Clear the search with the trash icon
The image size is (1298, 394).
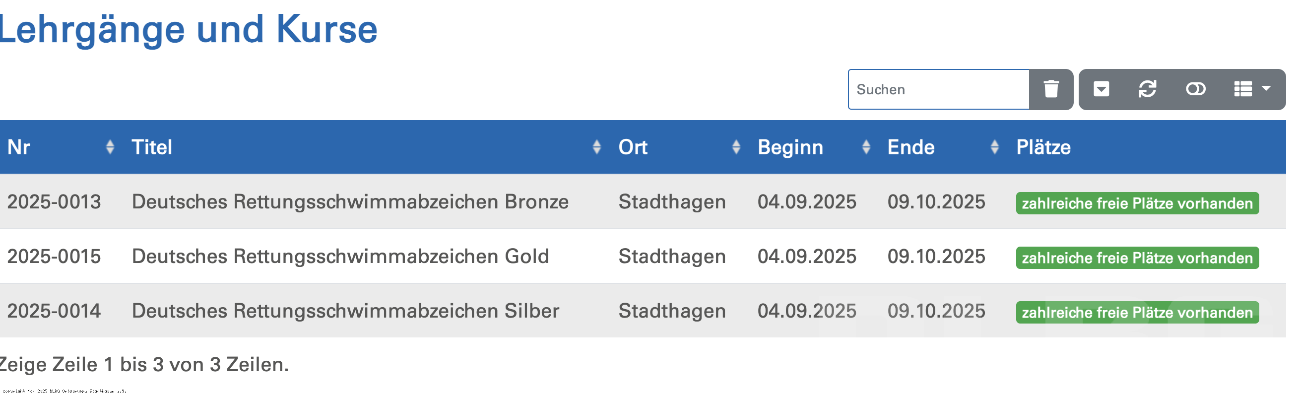[x=1050, y=89]
